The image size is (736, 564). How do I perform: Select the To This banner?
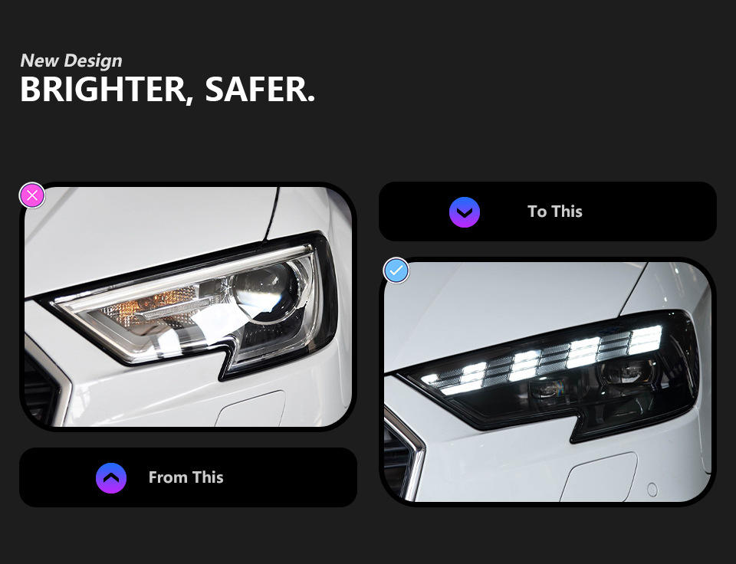click(x=547, y=211)
